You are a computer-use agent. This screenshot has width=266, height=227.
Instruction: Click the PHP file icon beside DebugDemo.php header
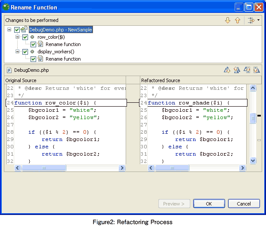pos(9,70)
